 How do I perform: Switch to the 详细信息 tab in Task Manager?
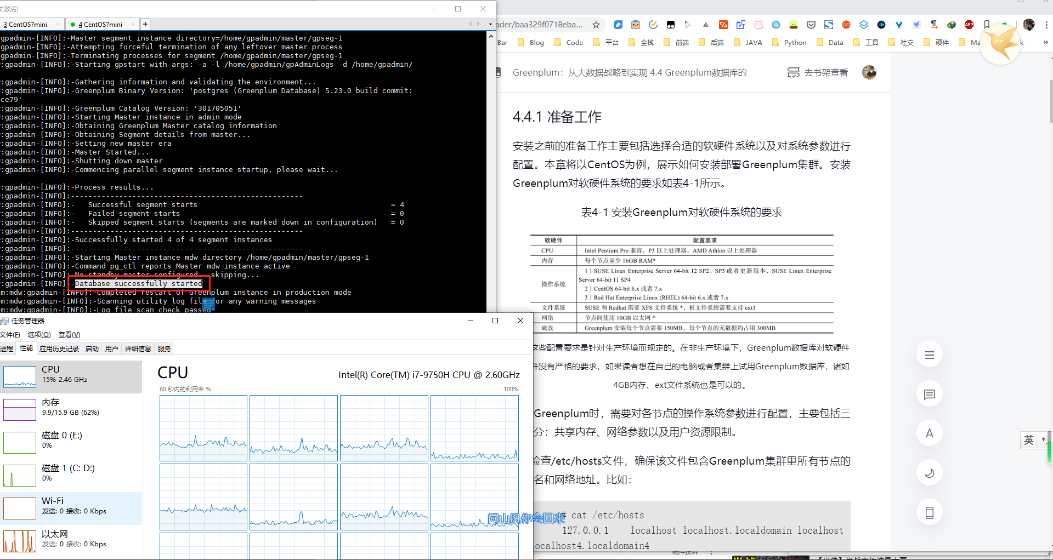click(x=138, y=348)
